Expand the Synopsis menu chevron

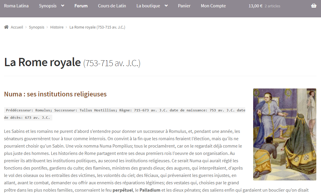(63, 6)
